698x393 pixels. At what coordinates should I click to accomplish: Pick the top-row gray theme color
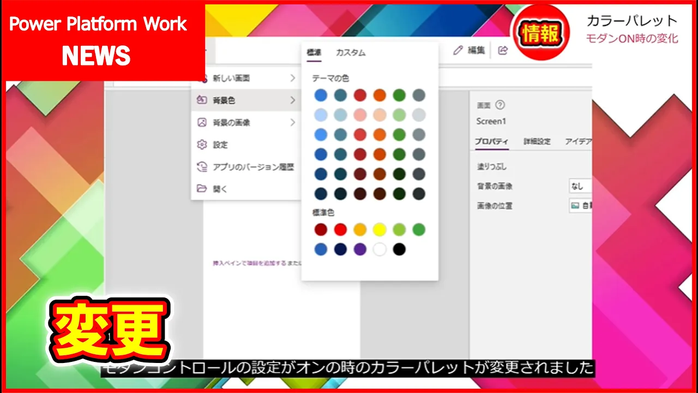(419, 95)
